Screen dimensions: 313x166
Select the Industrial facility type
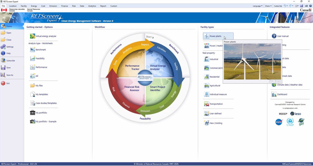point(211,59)
